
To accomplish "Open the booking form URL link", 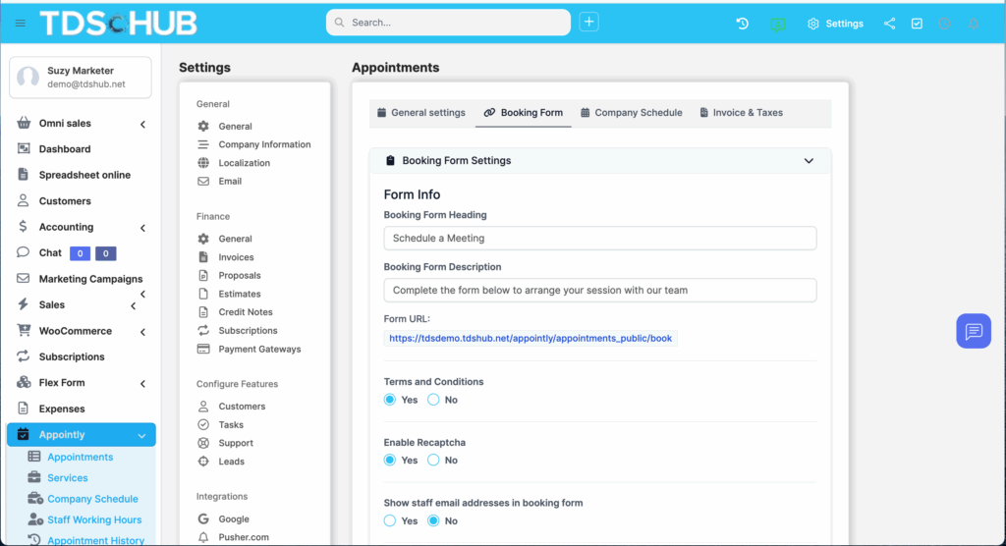I will [x=531, y=338].
